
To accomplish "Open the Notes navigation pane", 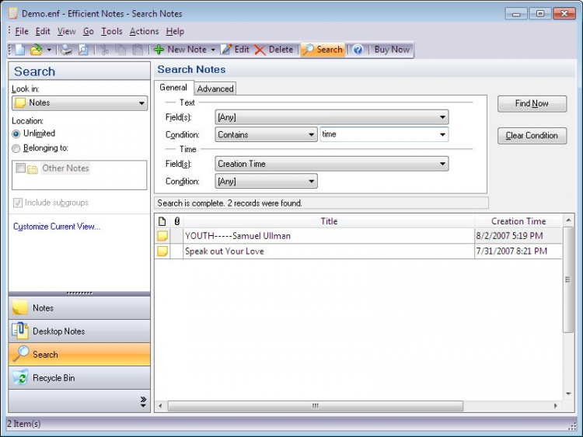I will (79, 308).
